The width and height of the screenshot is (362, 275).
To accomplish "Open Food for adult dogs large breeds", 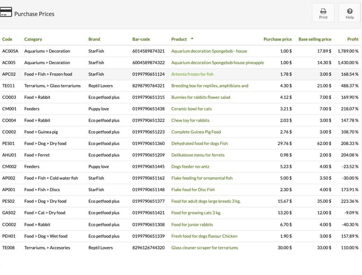I will pyautogui.click(x=206, y=201).
